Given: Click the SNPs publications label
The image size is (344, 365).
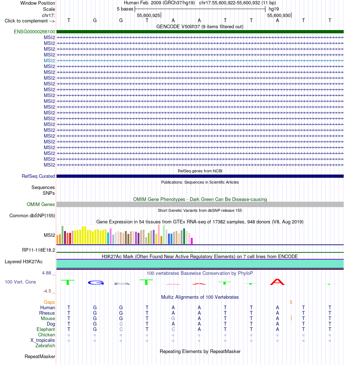Looking at the screenshot, I should [x=49, y=193].
